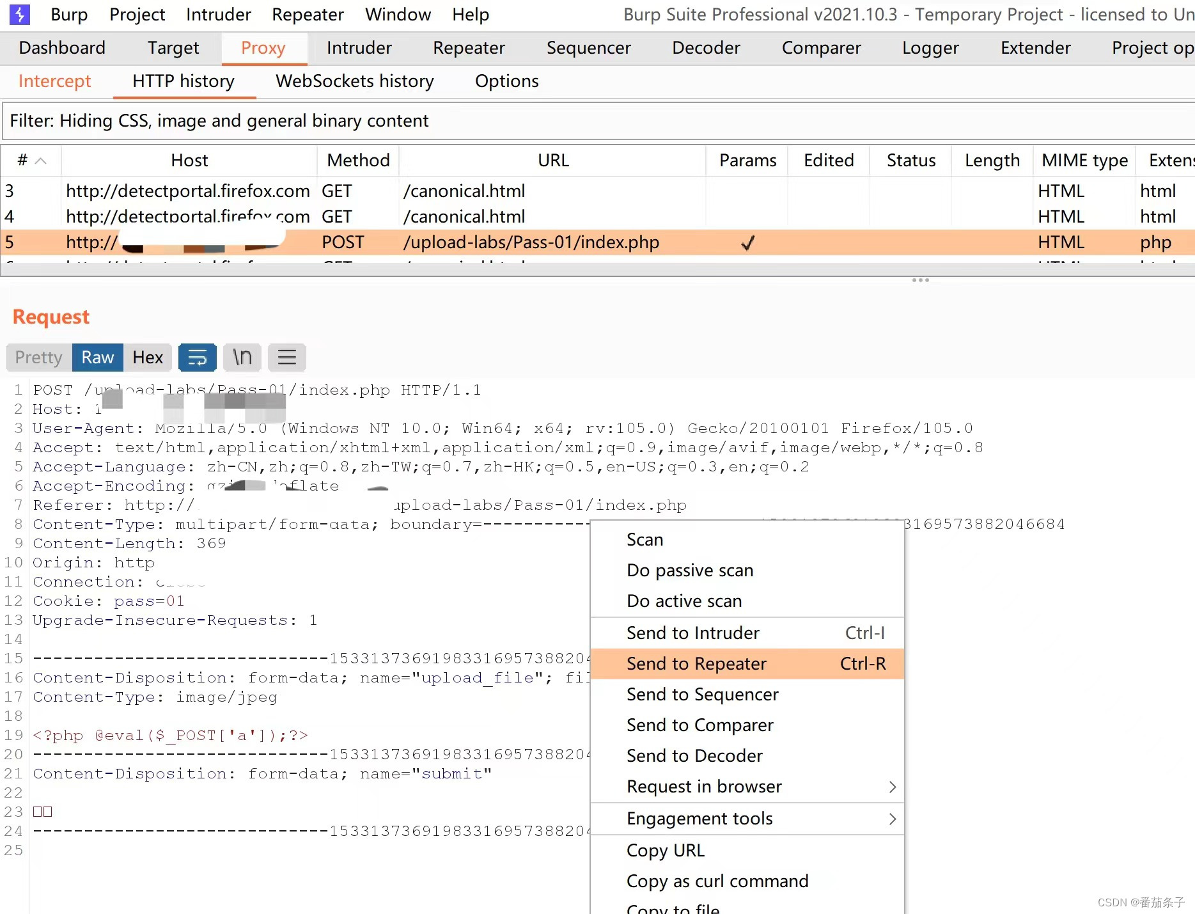Switch to the Target tab
This screenshot has height=914, width=1195.
[x=173, y=48]
